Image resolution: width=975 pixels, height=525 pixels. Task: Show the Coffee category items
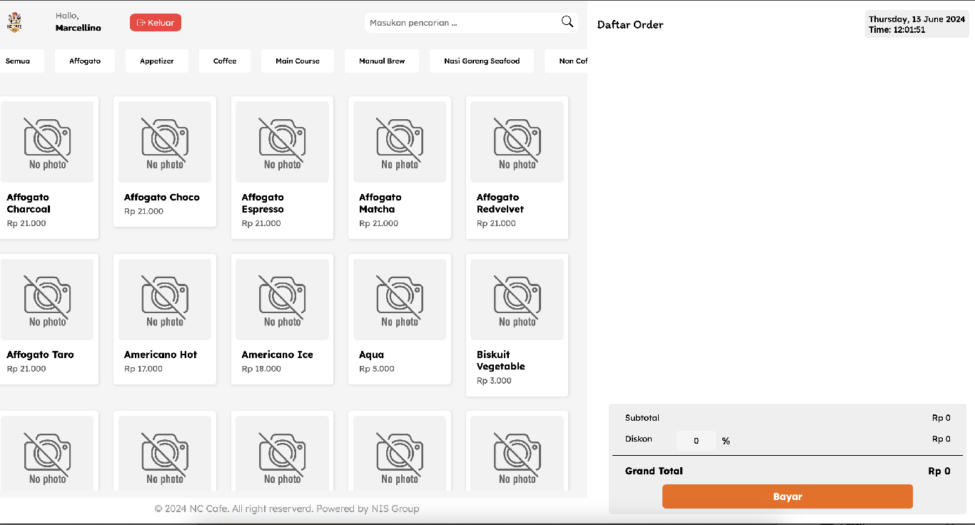225,61
